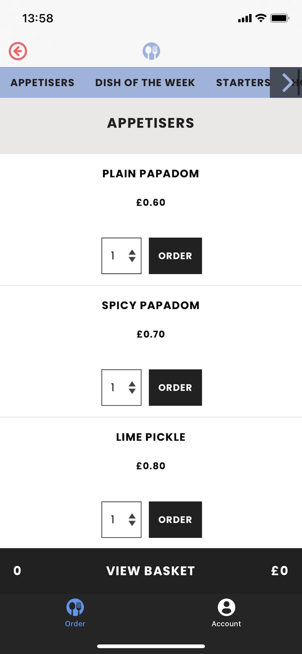
Task: Select the Appetisers category tab
Action: pos(42,83)
